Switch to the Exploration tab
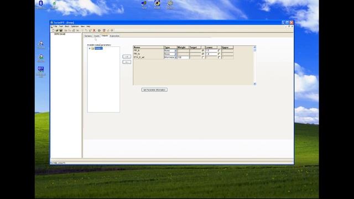354x199 pixels. 114,36
